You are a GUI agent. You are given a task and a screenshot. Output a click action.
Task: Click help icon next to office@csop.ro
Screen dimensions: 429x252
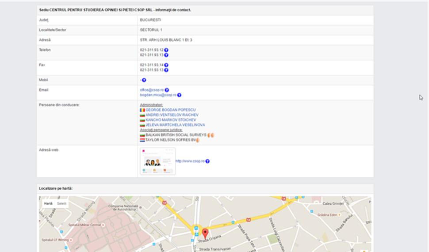coord(167,90)
